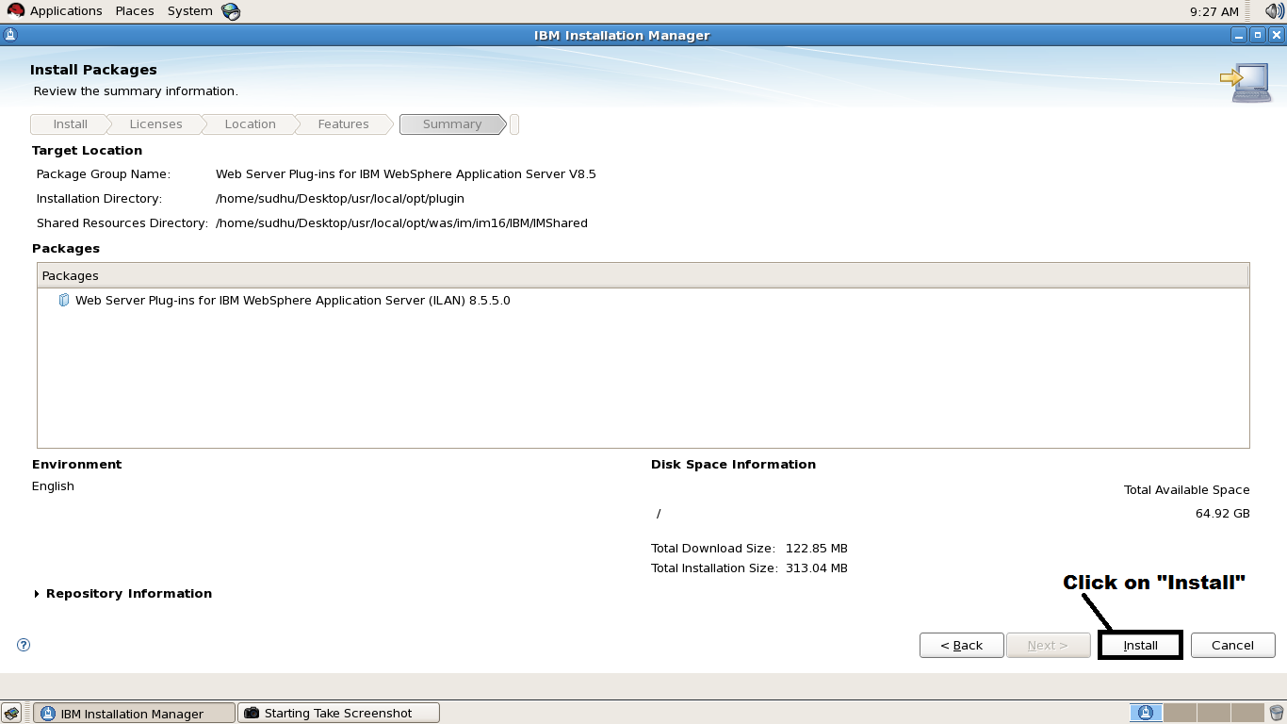Go back using the Back button
Screen dimensions: 1287x724
[961, 645]
